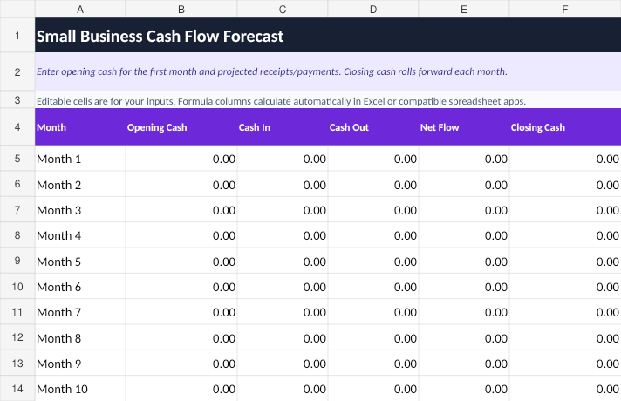
Task: Click Cash Out value for Month 5
Action: point(373,262)
